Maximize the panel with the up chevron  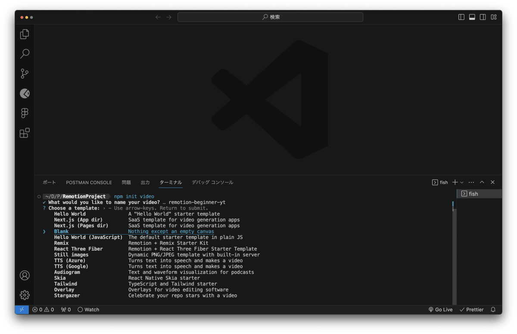tap(482, 182)
